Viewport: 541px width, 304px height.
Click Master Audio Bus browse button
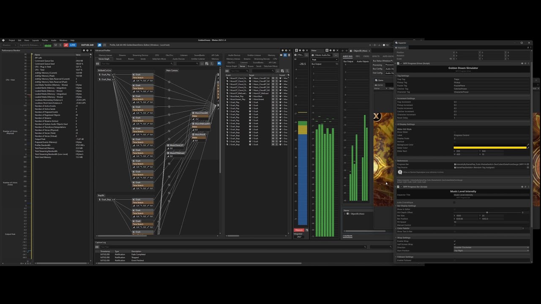point(336,55)
